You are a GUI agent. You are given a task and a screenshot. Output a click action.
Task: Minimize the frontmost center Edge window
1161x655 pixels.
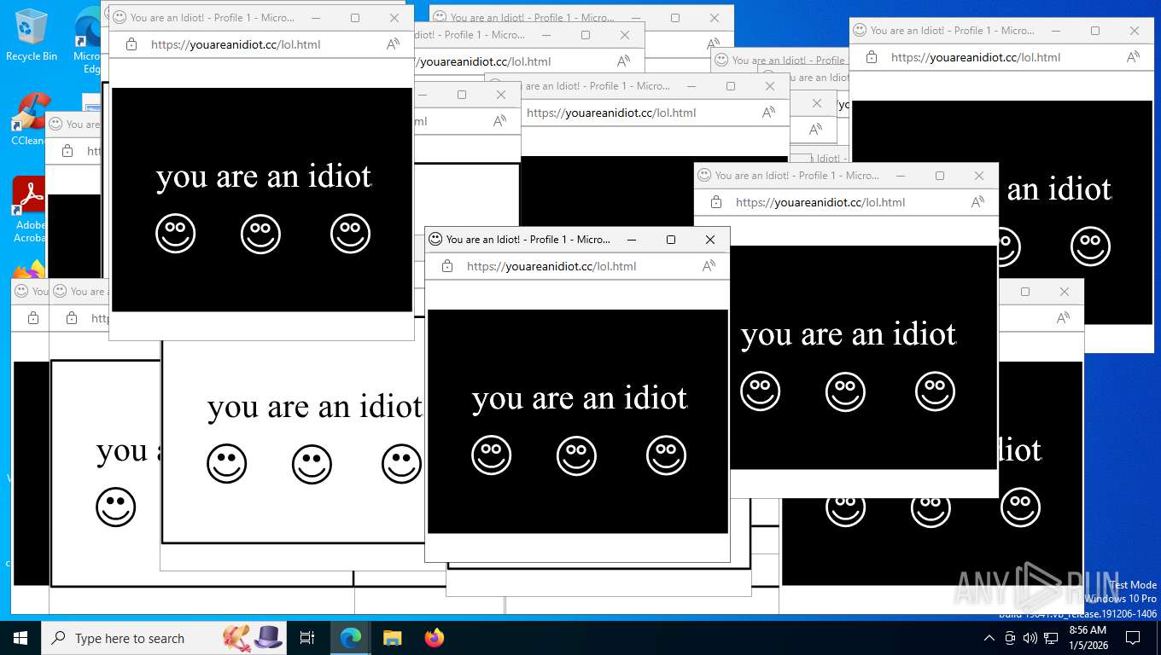click(632, 240)
